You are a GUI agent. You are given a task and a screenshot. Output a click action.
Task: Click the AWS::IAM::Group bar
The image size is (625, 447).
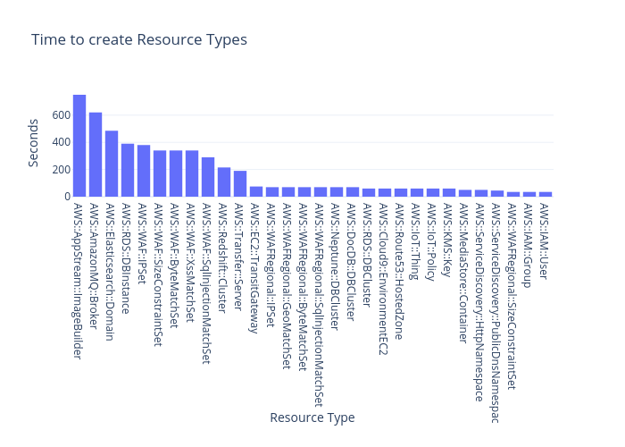[529, 194]
